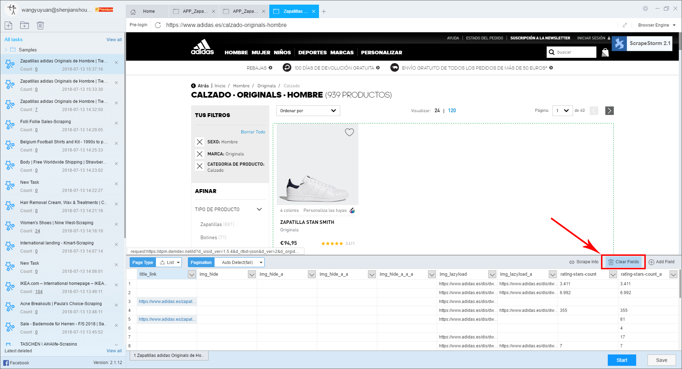Click the ScrapeStorm 2.1 logo icon
This screenshot has height=369, width=682.
(619, 44)
